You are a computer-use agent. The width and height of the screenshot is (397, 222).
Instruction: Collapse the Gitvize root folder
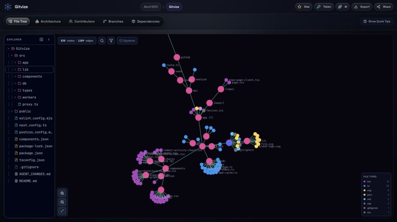(x=8, y=49)
